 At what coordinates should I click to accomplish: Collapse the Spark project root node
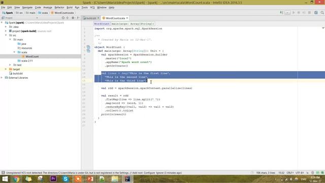click(x=2, y=22)
